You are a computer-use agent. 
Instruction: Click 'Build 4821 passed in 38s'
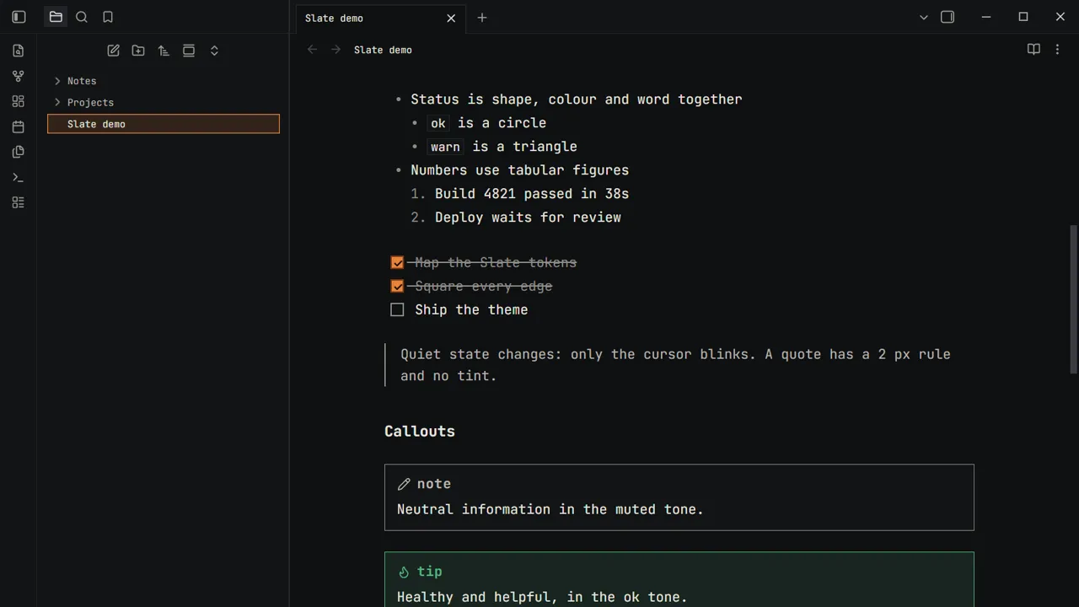532,194
